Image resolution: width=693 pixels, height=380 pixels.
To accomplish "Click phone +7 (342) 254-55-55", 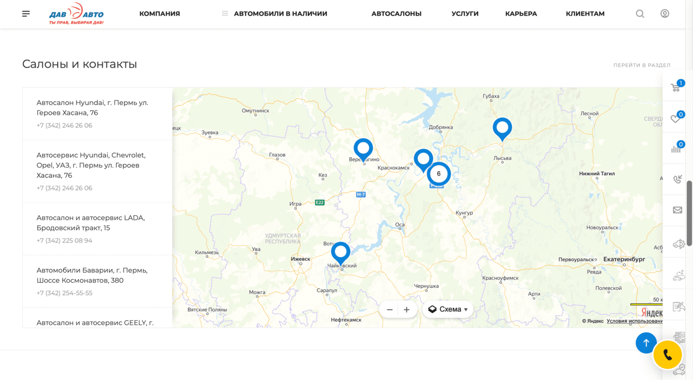I will coord(64,293).
